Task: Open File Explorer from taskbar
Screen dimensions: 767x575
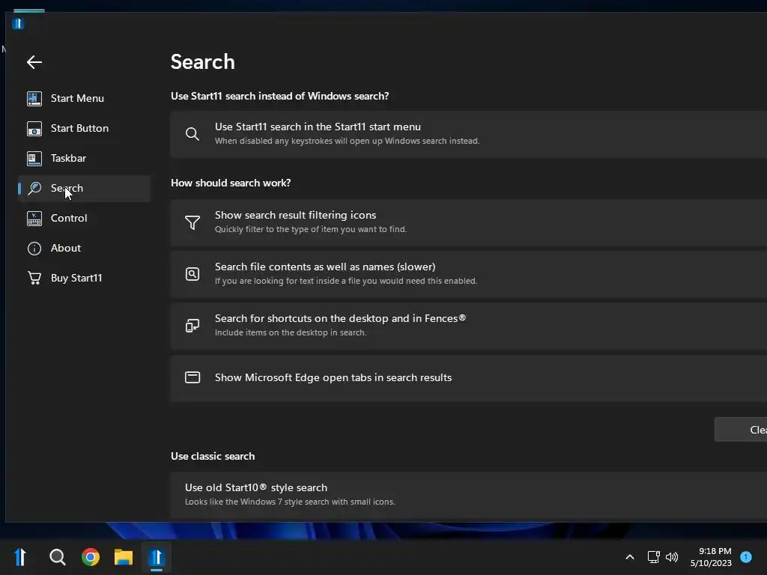Action: click(x=124, y=557)
